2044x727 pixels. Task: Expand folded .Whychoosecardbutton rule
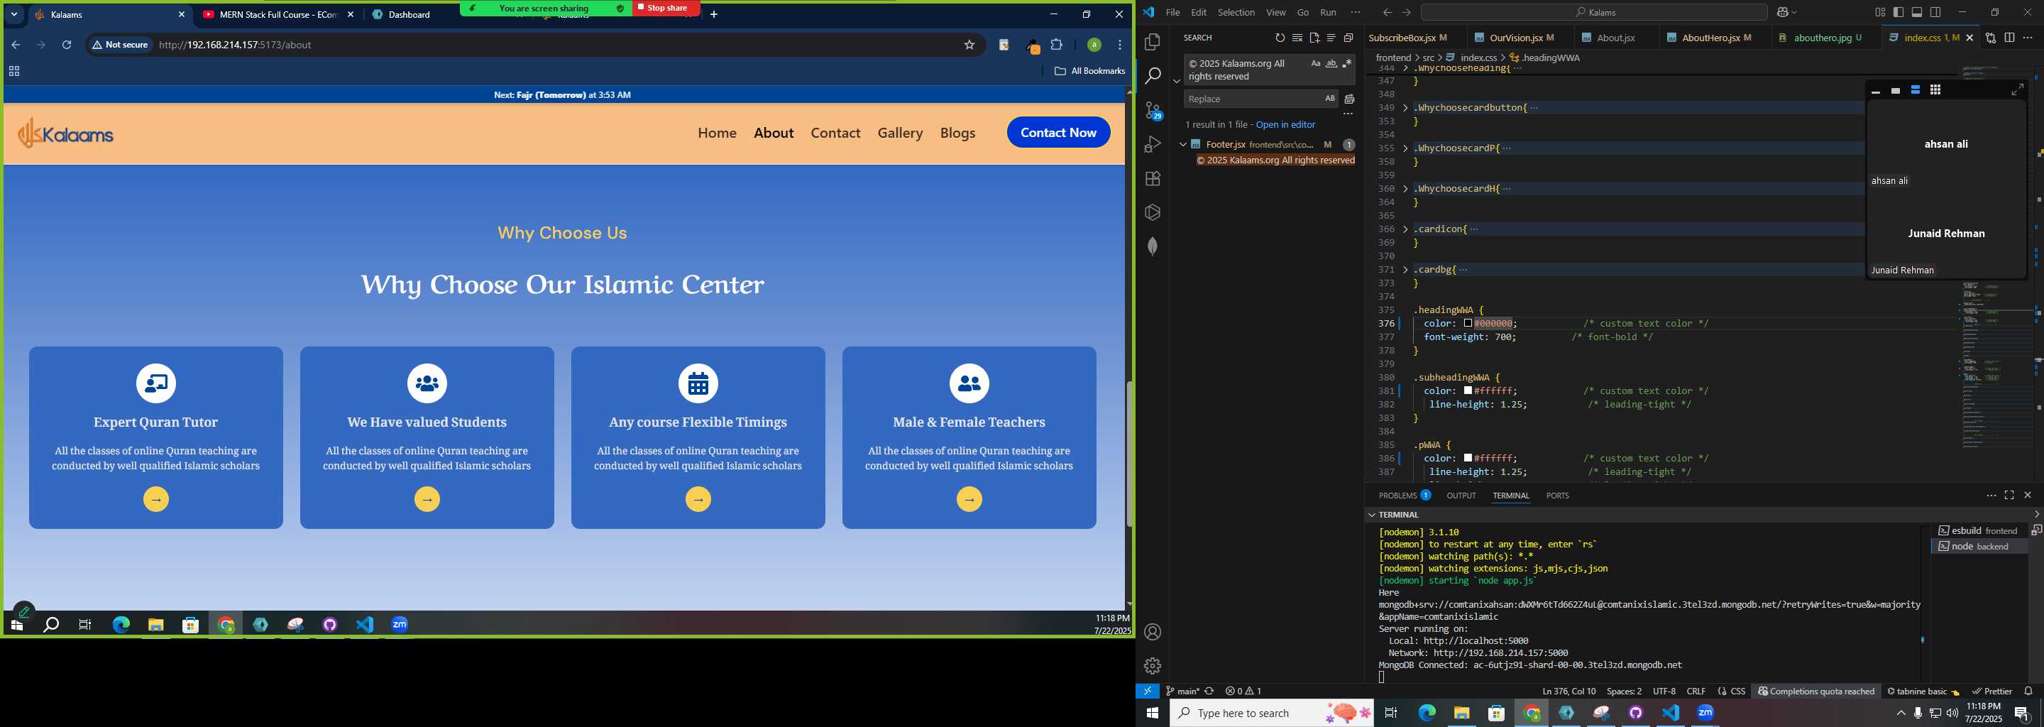(x=1405, y=108)
